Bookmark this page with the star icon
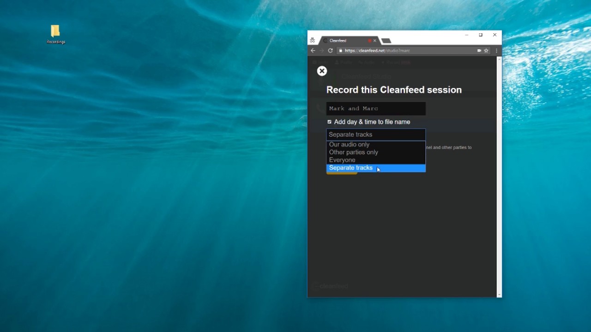 coord(486,51)
